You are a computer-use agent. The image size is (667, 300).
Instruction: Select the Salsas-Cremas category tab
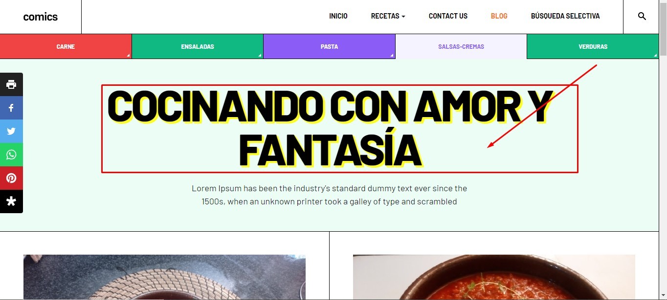point(461,47)
